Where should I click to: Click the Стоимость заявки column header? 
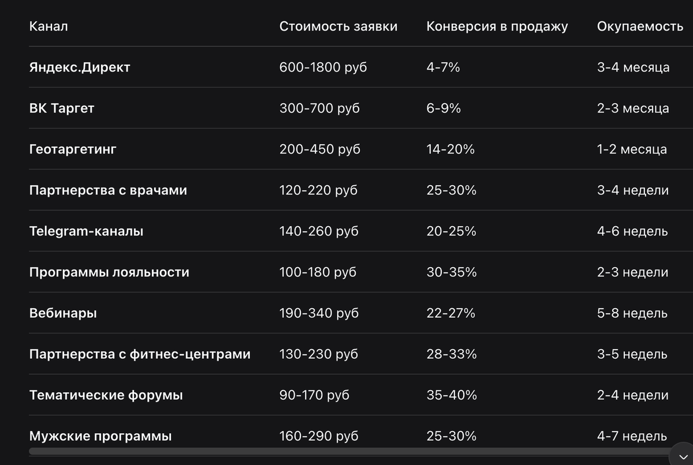(338, 25)
